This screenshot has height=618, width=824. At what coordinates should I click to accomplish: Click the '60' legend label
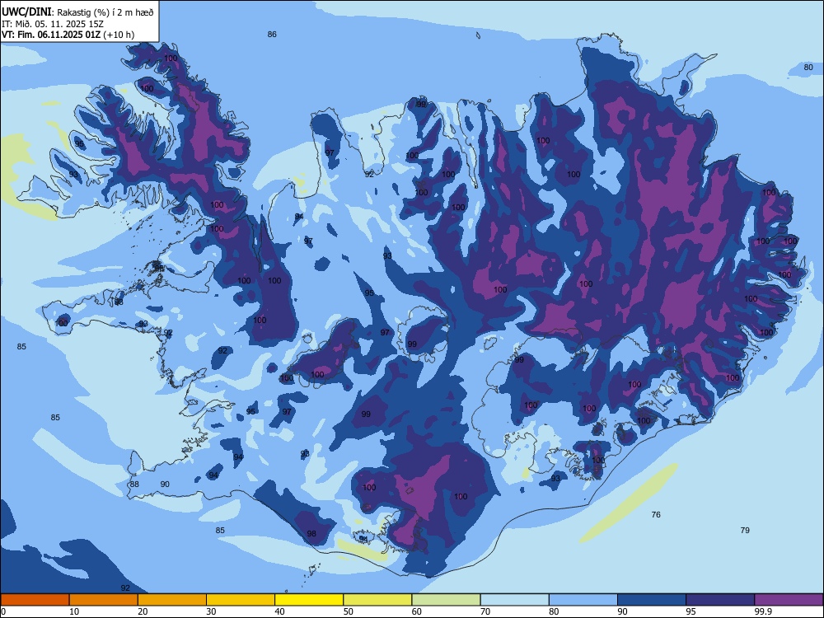[417, 611]
